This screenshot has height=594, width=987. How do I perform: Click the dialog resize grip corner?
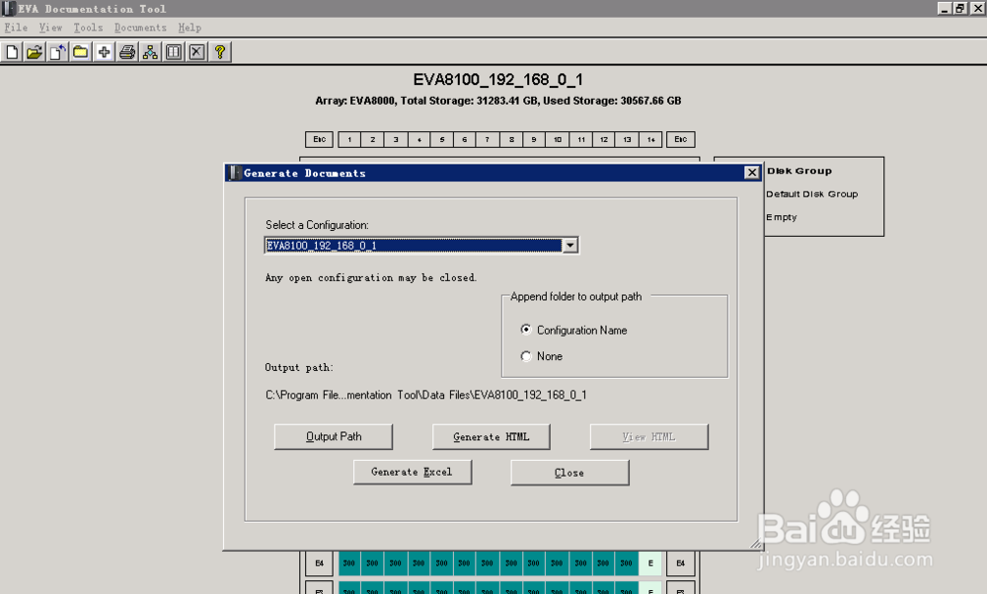[756, 545]
